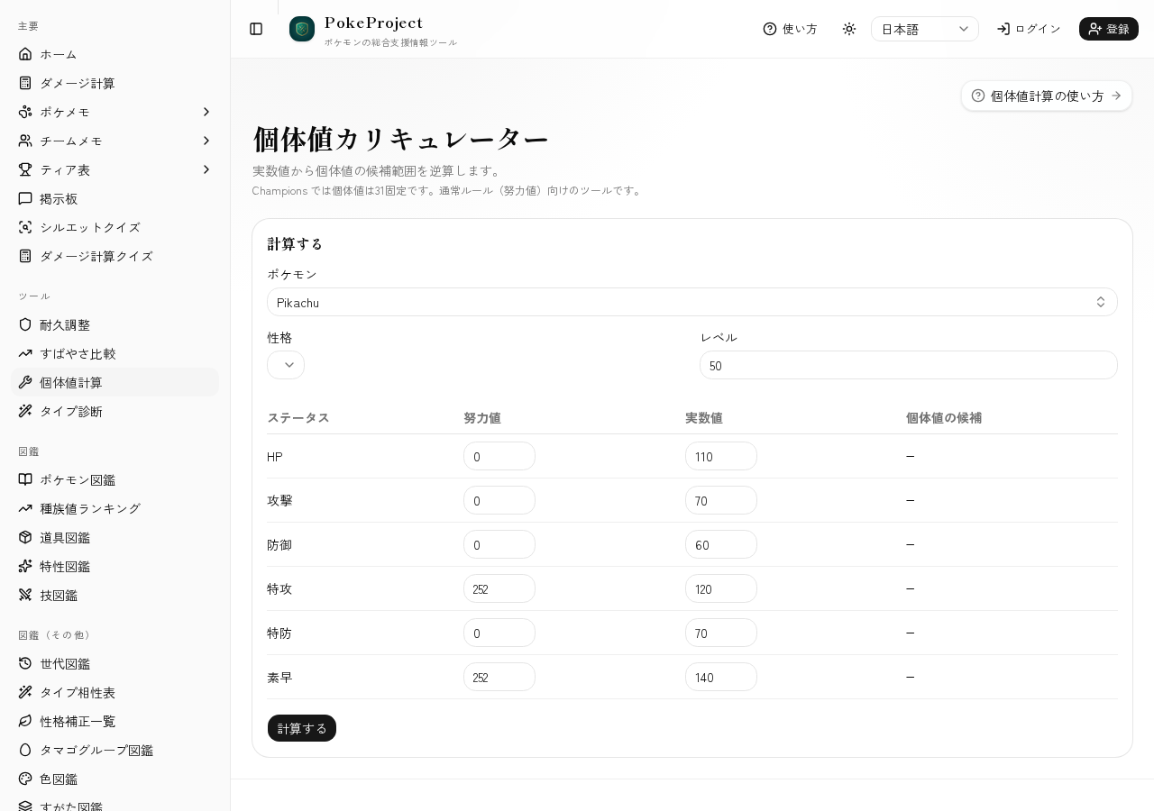Click the ログイン button
This screenshot has height=811, width=1154.
(1029, 29)
